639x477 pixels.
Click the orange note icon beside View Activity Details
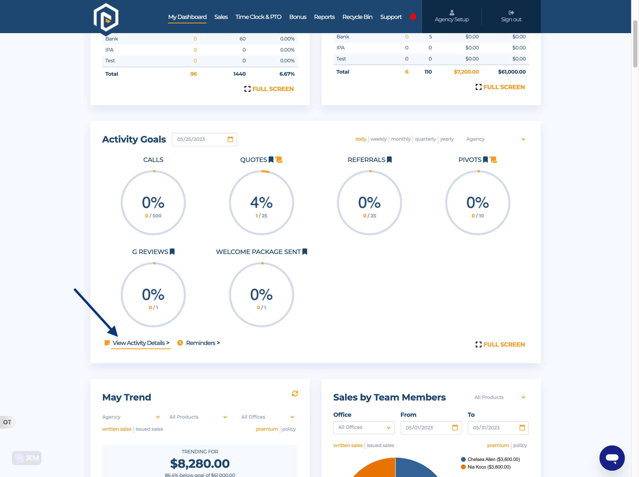point(107,343)
